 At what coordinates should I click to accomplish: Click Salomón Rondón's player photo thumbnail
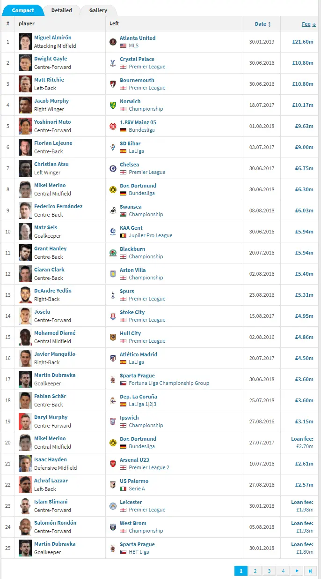pyautogui.click(x=25, y=527)
